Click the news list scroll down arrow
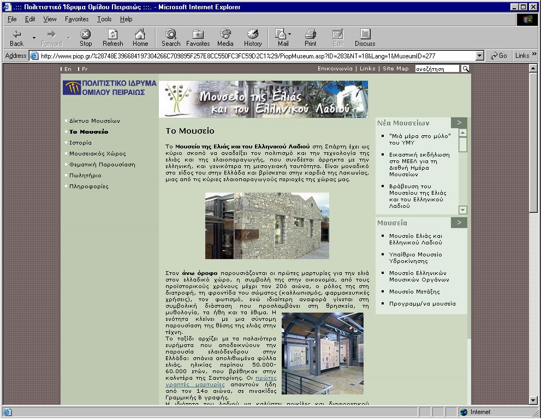Image resolution: width=541 pixels, height=419 pixels. tap(463, 209)
